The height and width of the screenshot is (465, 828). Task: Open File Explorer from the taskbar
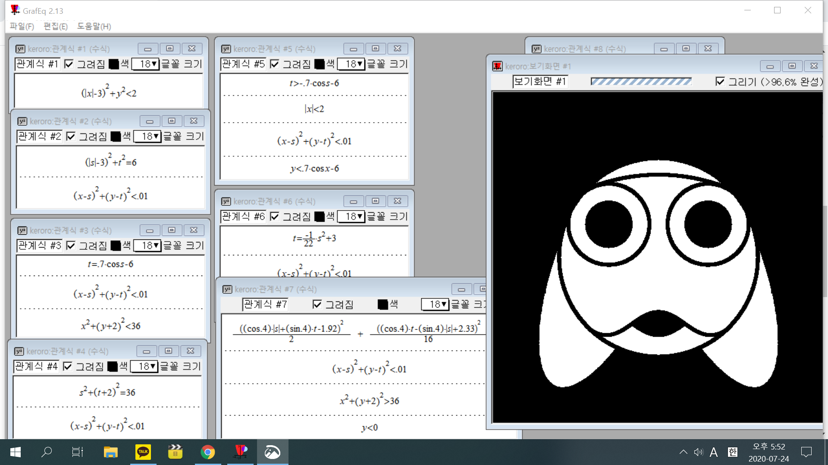tap(110, 452)
